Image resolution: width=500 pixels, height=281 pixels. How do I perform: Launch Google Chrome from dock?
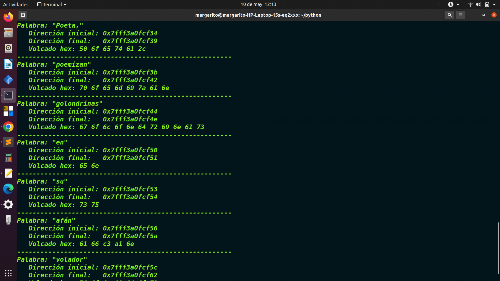pyautogui.click(x=8, y=127)
